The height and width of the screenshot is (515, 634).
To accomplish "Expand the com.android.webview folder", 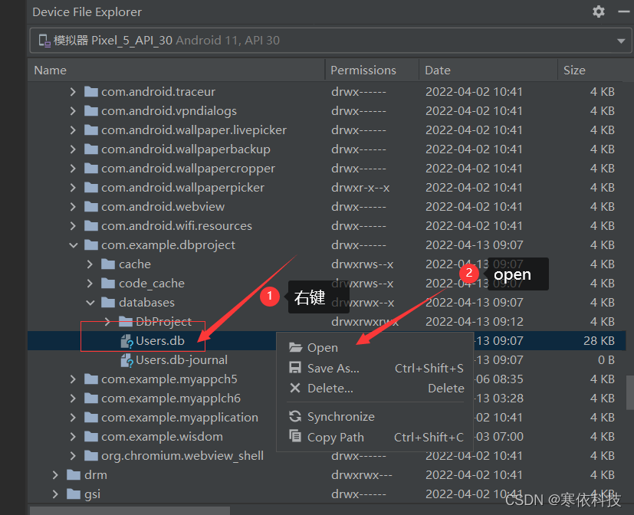I will (x=73, y=207).
